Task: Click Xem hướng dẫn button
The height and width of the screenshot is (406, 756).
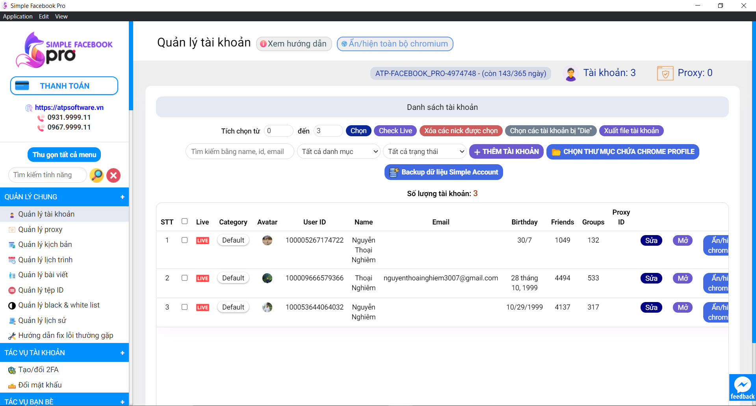Action: (294, 44)
